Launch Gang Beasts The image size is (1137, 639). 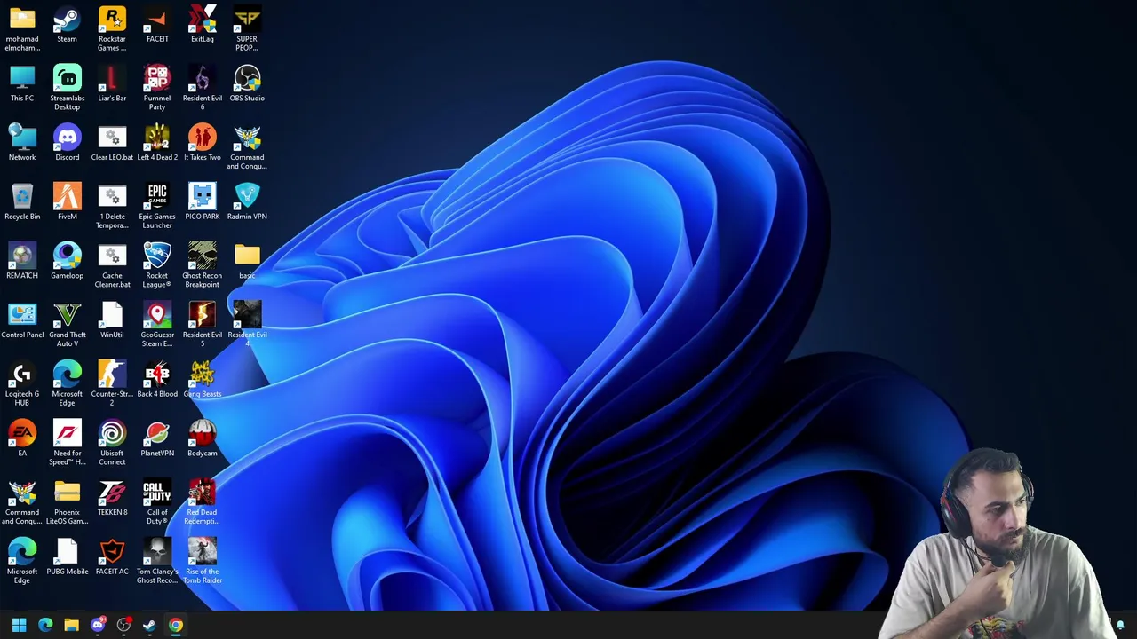(202, 379)
